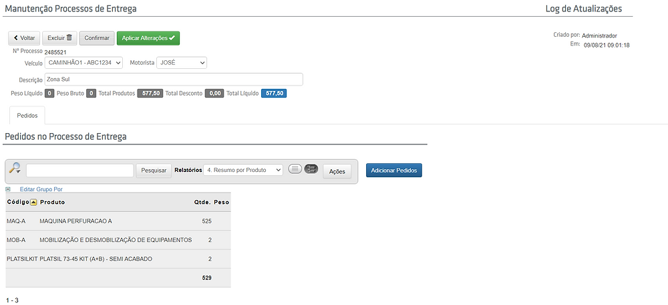Switch to the grouped report view
The image size is (668, 305).
click(311, 169)
